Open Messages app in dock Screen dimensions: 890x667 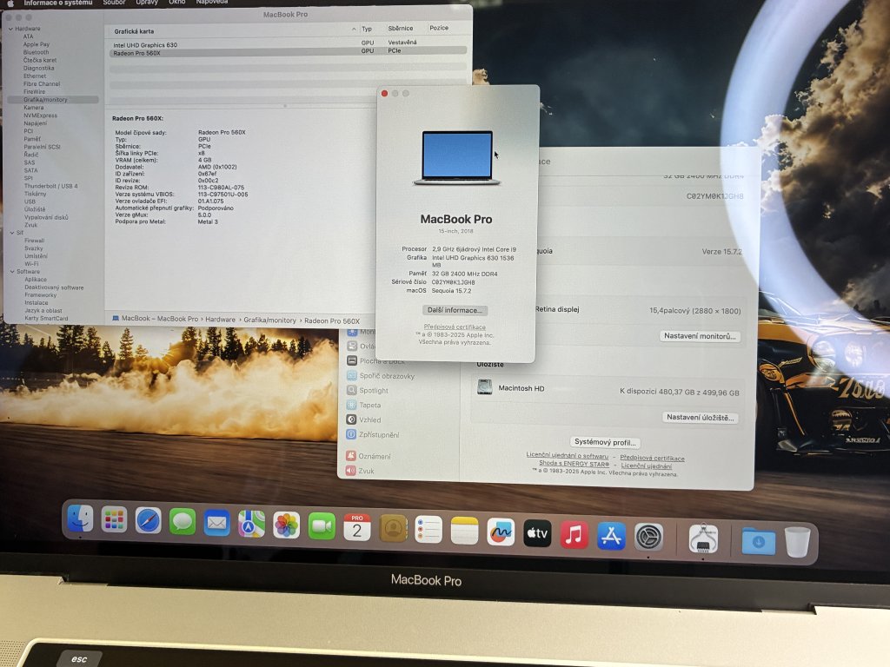(183, 522)
